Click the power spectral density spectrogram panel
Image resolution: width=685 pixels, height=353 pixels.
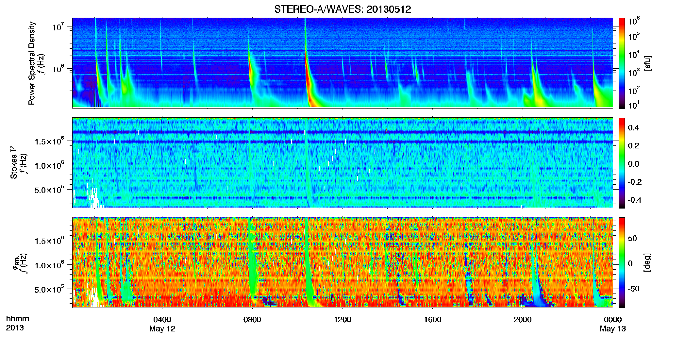(342, 62)
